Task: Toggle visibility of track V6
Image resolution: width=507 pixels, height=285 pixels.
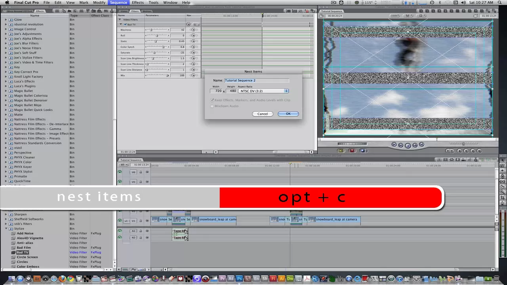Action: (x=120, y=172)
